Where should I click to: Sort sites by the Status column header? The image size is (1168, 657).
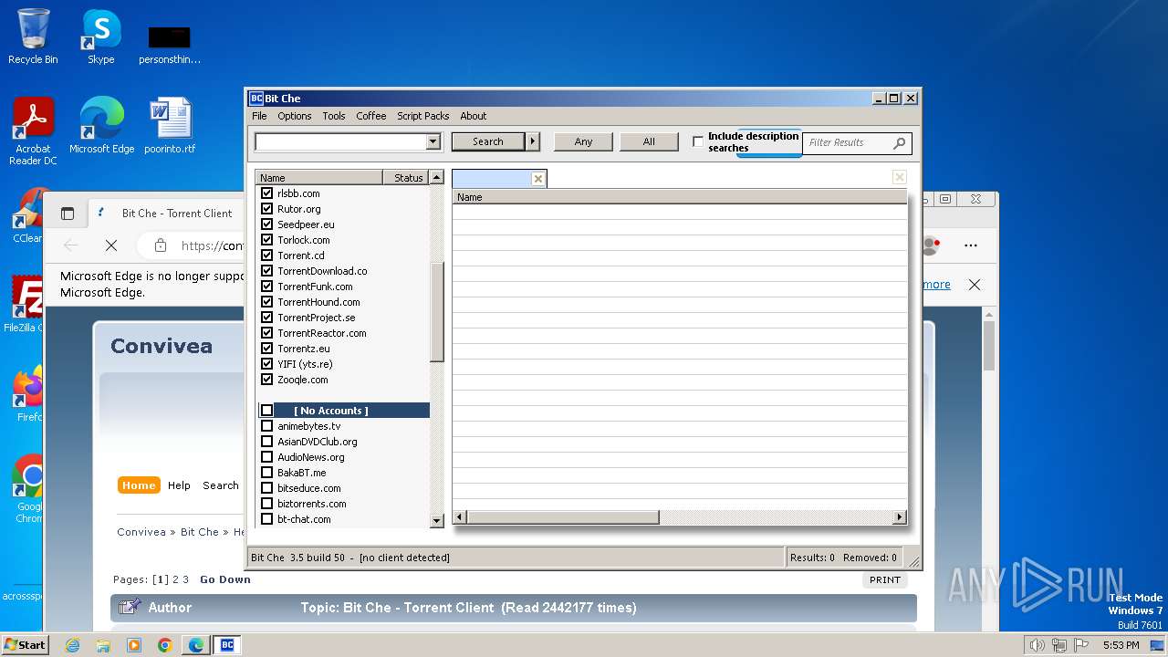[405, 178]
